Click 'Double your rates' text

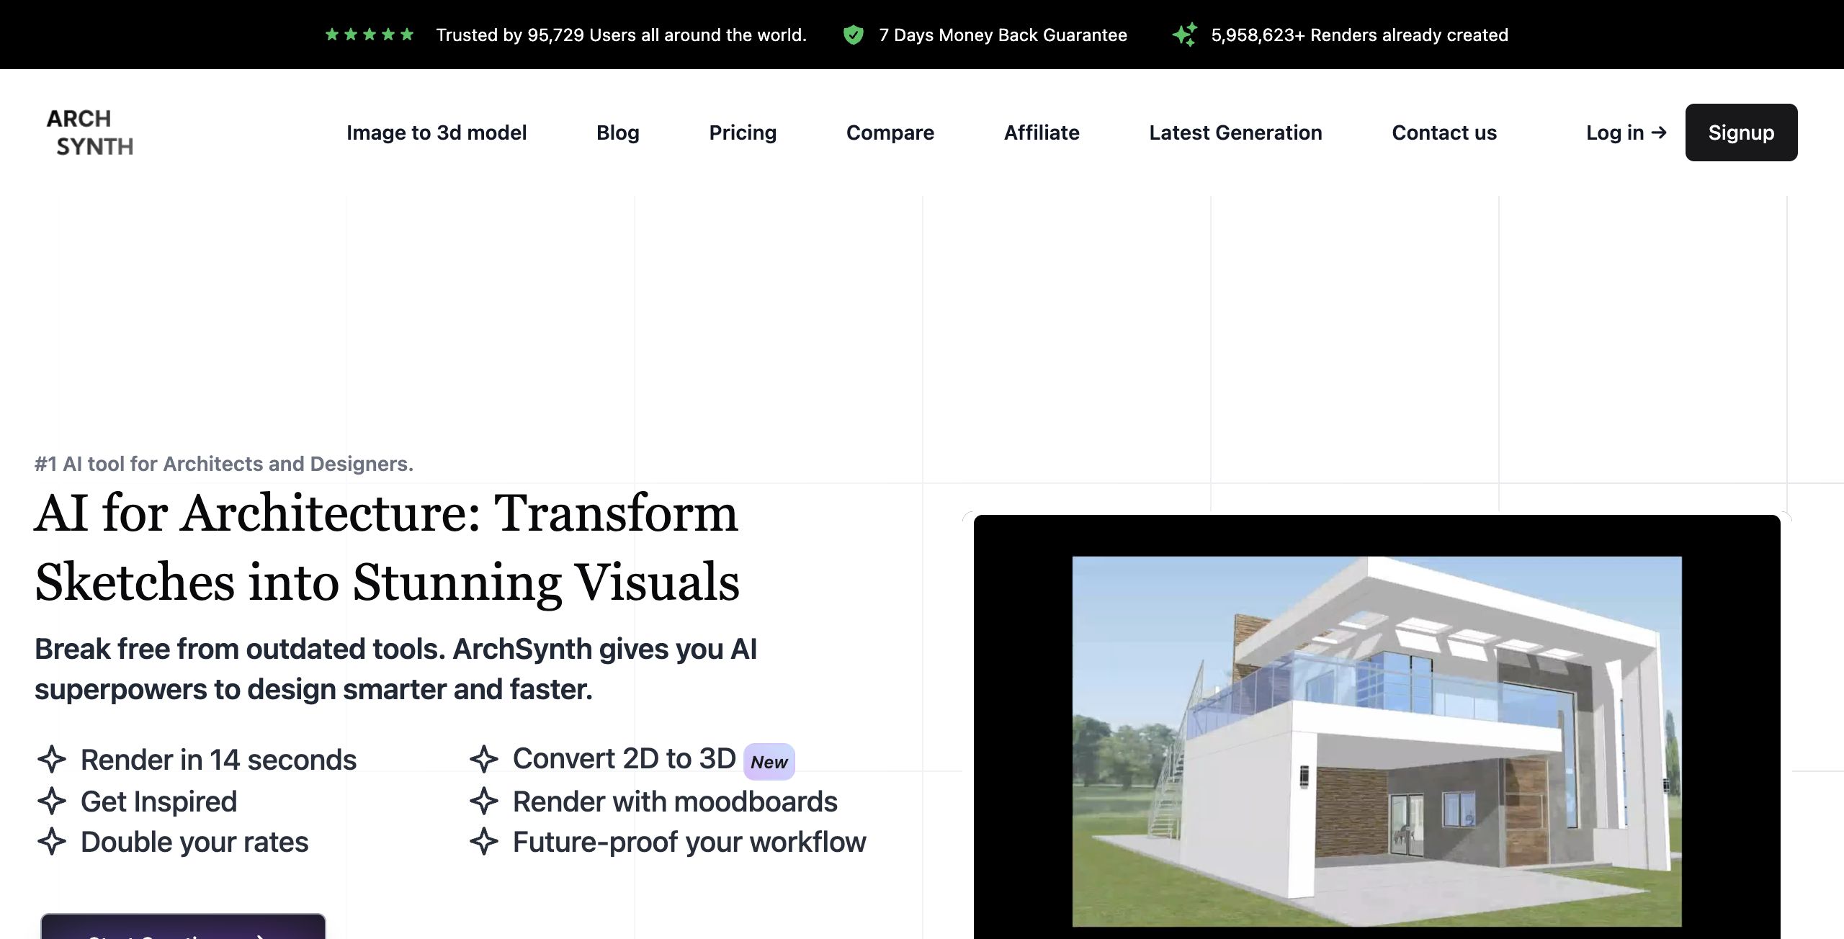(194, 842)
